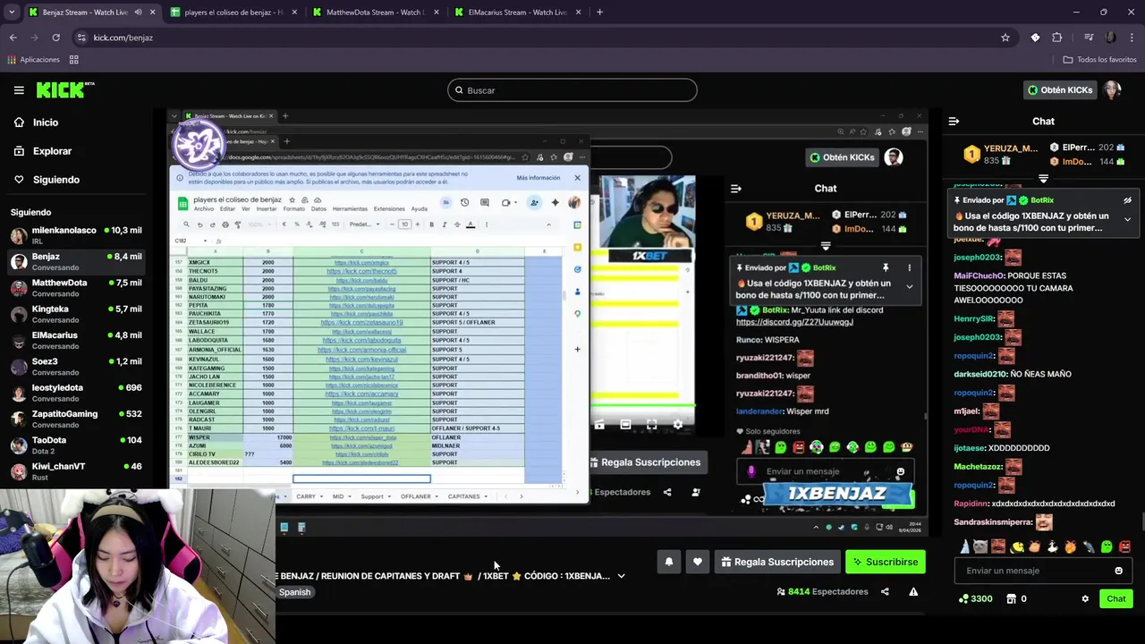Open Kingteka channel in sidebar
Viewport: 1145px width, 644px height.
point(76,314)
